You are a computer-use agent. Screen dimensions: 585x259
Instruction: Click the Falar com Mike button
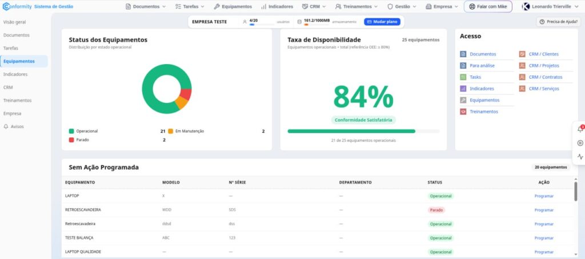pos(488,6)
